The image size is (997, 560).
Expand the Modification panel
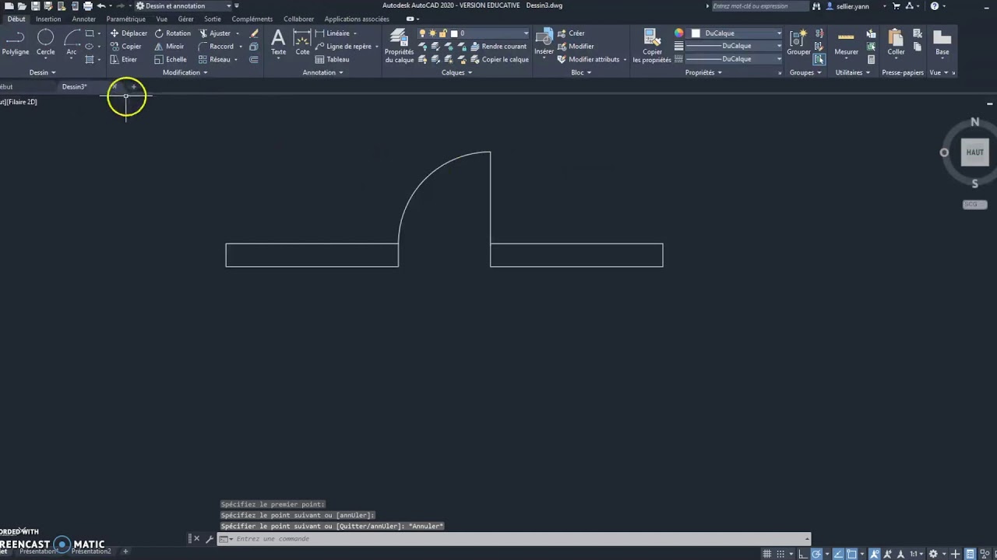coord(185,72)
